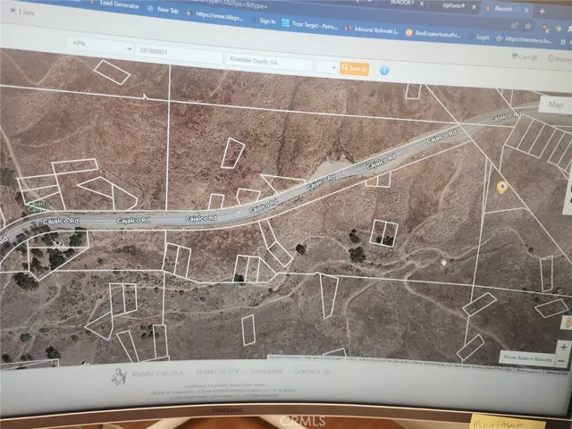Click the yellow property pin marker on map

coord(502,186)
